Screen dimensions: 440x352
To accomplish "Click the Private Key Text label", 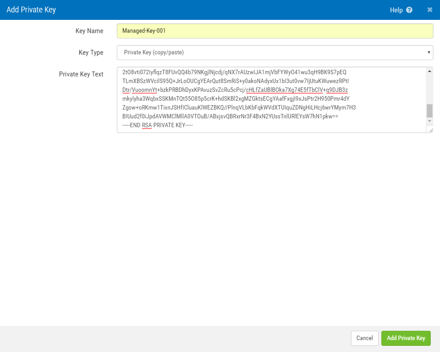I will [x=81, y=74].
